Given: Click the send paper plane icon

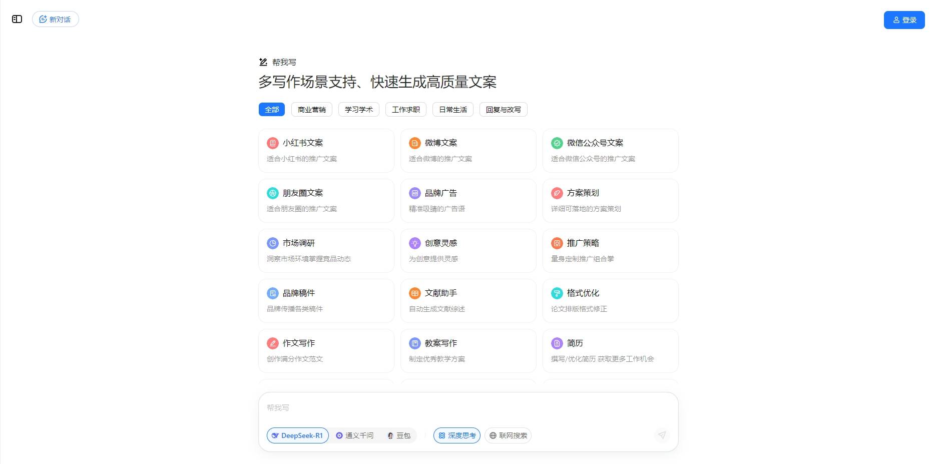Looking at the screenshot, I should [662, 435].
